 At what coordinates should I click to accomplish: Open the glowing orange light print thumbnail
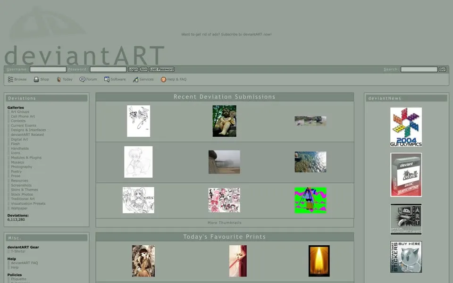[x=319, y=261]
